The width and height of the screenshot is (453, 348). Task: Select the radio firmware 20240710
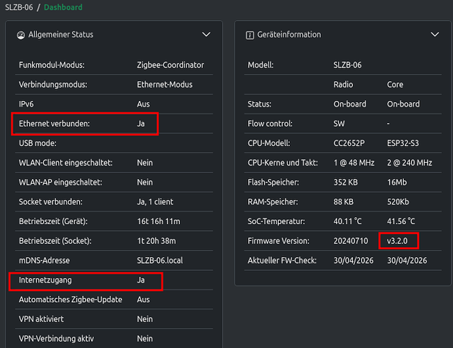(351, 241)
